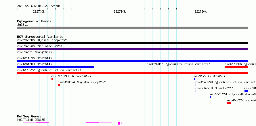Select the red nsv4073580 variant bar
Screen dimensions: 256x126
point(236,67)
